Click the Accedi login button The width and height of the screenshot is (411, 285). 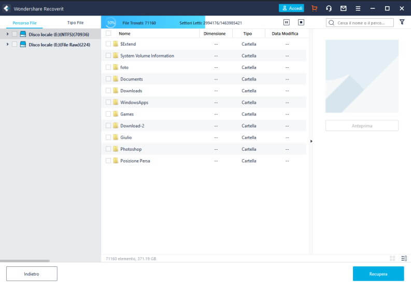click(x=291, y=8)
